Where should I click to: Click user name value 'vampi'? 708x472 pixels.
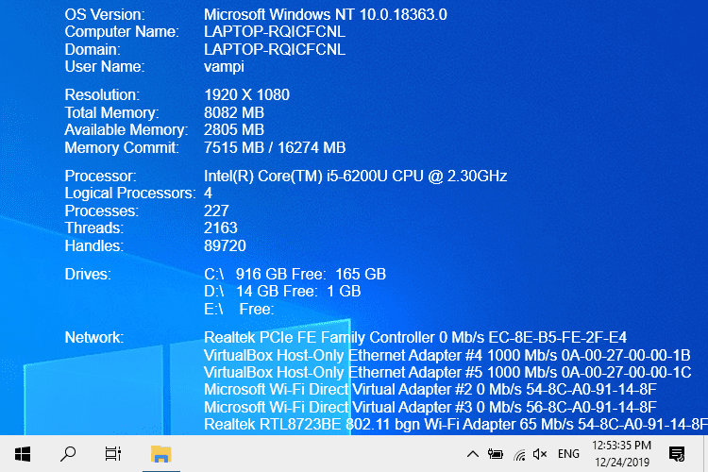click(x=224, y=67)
